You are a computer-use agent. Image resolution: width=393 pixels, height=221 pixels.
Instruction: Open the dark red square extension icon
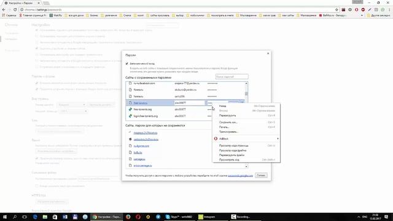click(343, 10)
